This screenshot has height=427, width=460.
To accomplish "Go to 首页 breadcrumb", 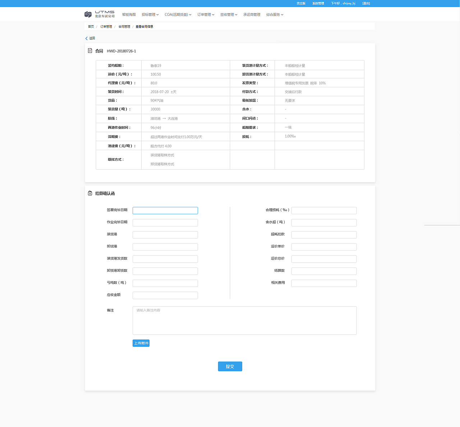I will click(x=91, y=27).
